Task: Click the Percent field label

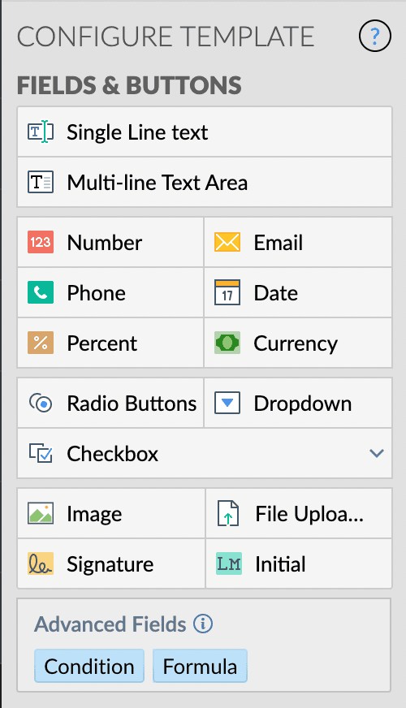Action: [x=101, y=343]
